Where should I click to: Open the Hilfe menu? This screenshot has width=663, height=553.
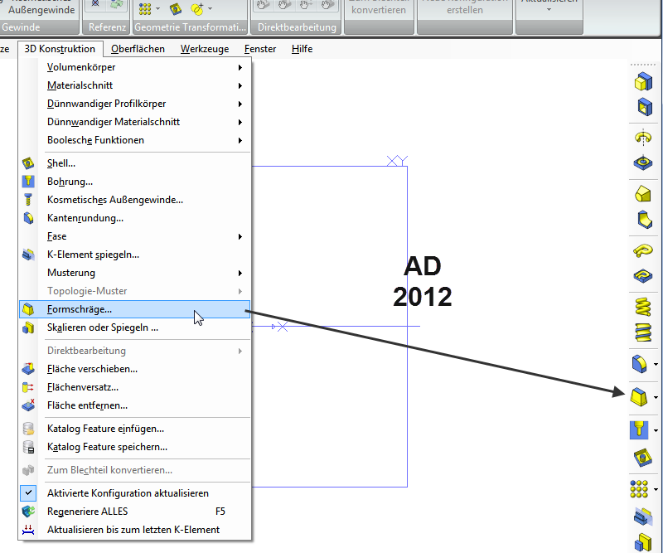tap(302, 49)
